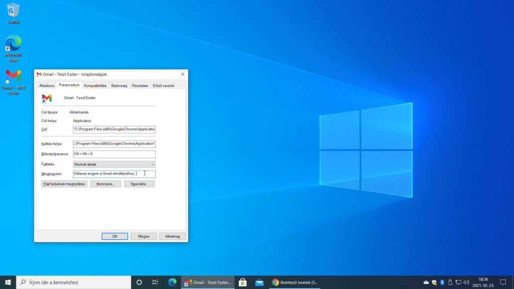
Task: Open the volume speaker tray icon
Action: tap(466, 282)
